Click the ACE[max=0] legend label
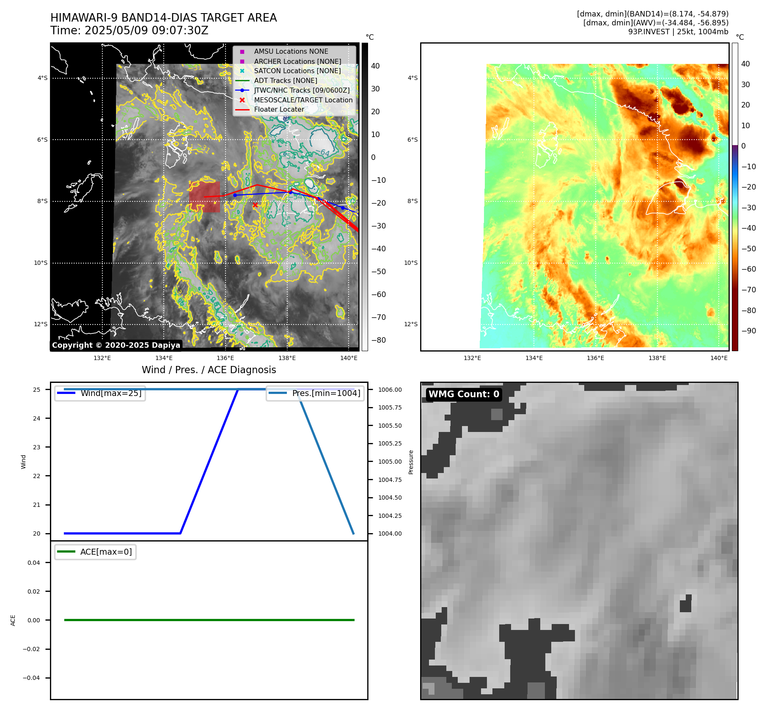Image resolution: width=767 pixels, height=715 pixels. click(x=106, y=552)
